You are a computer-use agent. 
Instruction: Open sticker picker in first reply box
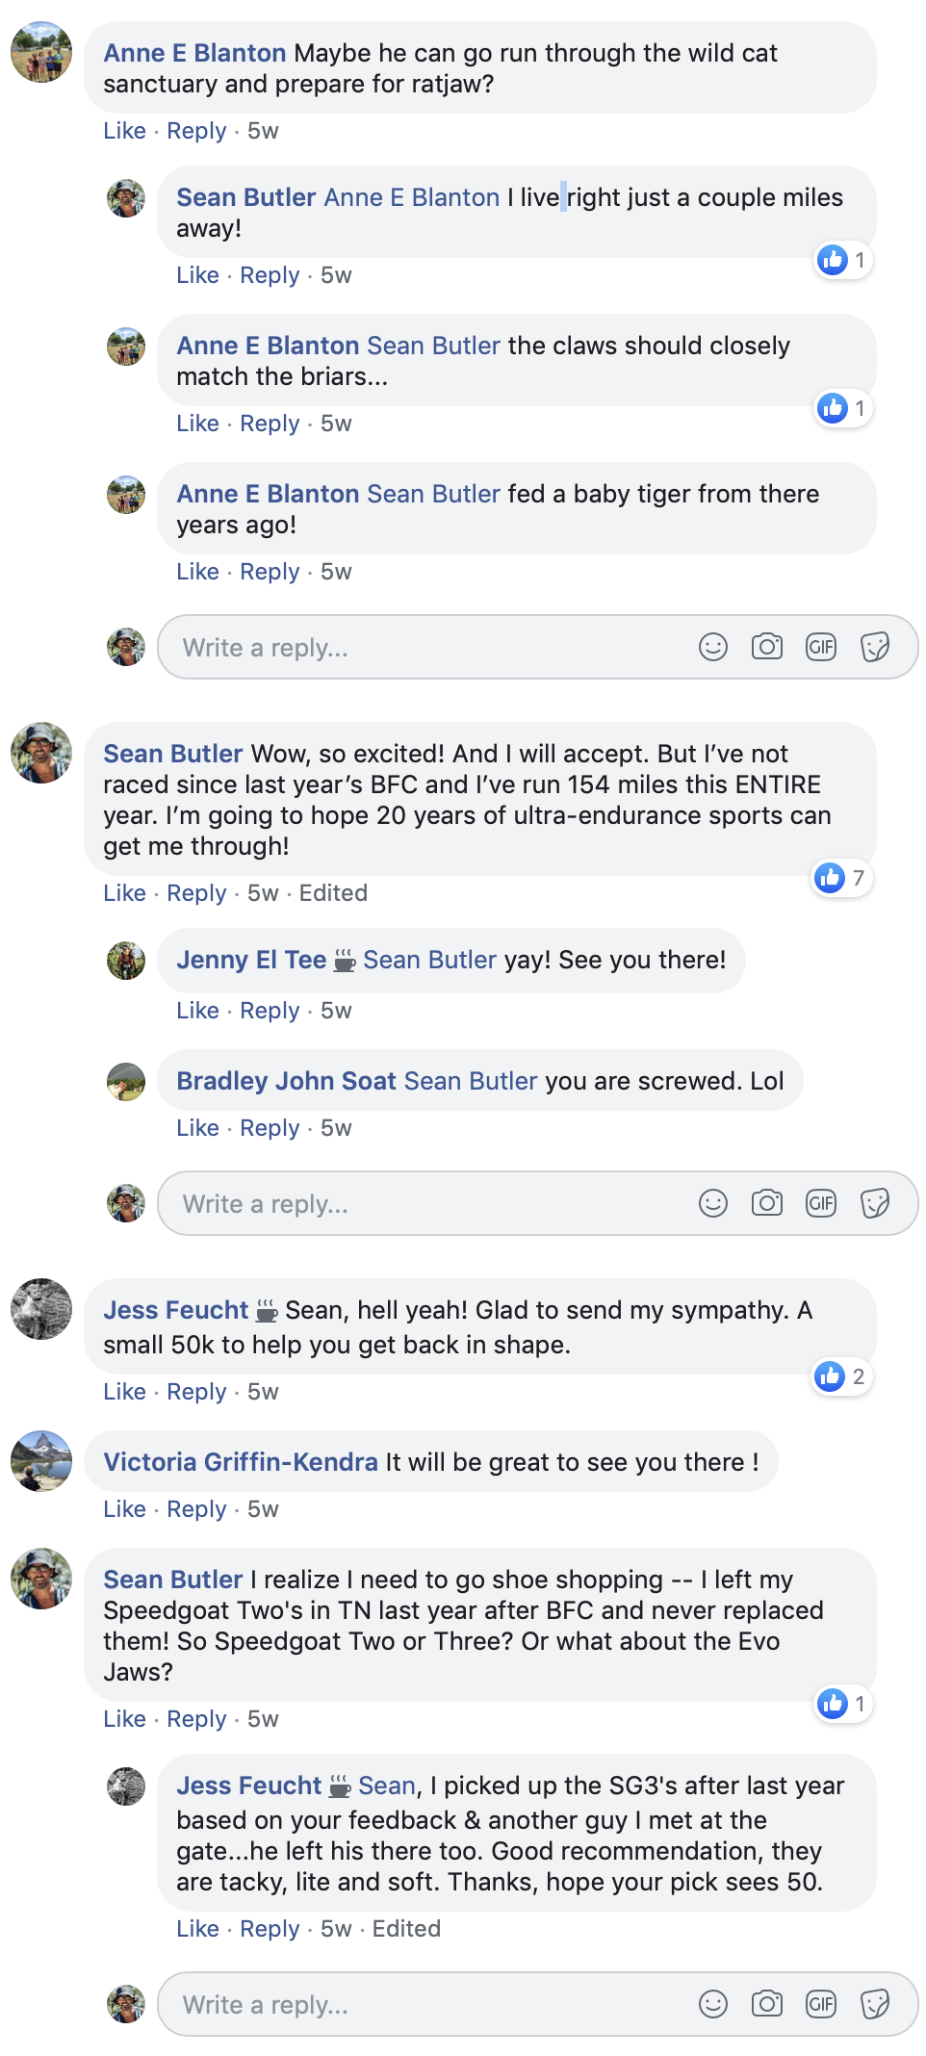(874, 647)
